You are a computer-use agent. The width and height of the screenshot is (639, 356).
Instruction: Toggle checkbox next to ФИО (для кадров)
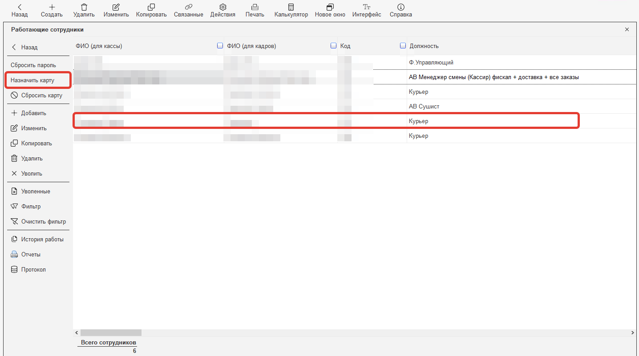coord(220,46)
